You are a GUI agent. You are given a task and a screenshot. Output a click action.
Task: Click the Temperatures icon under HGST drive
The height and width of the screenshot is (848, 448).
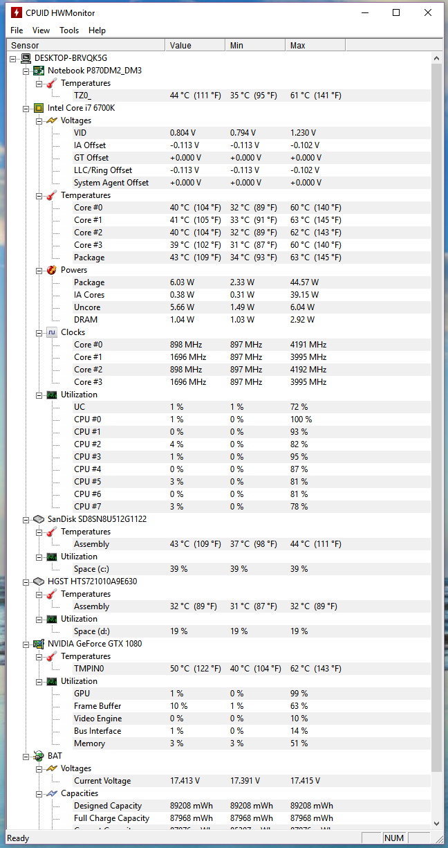pos(53,594)
